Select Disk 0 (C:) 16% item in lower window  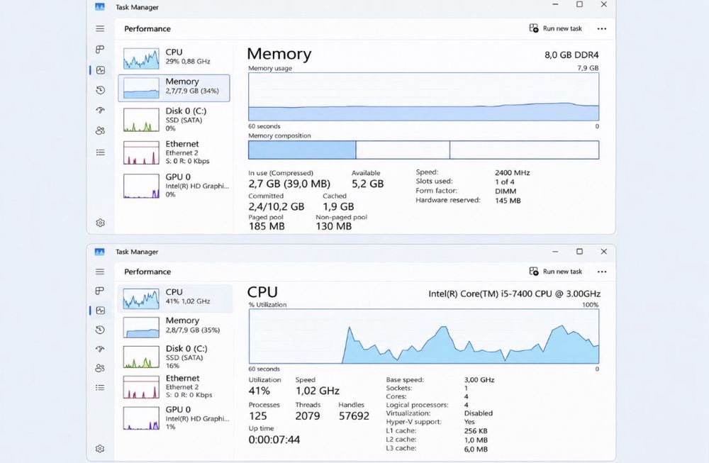[175, 357]
